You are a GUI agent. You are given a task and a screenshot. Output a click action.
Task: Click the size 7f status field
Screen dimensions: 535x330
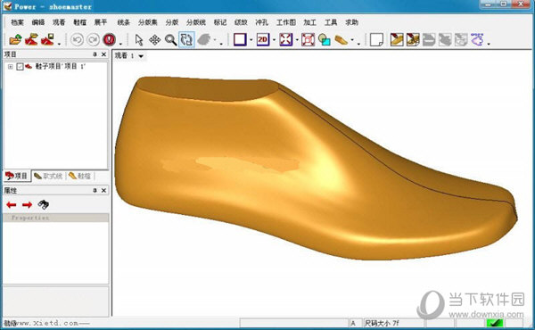pos(393,323)
